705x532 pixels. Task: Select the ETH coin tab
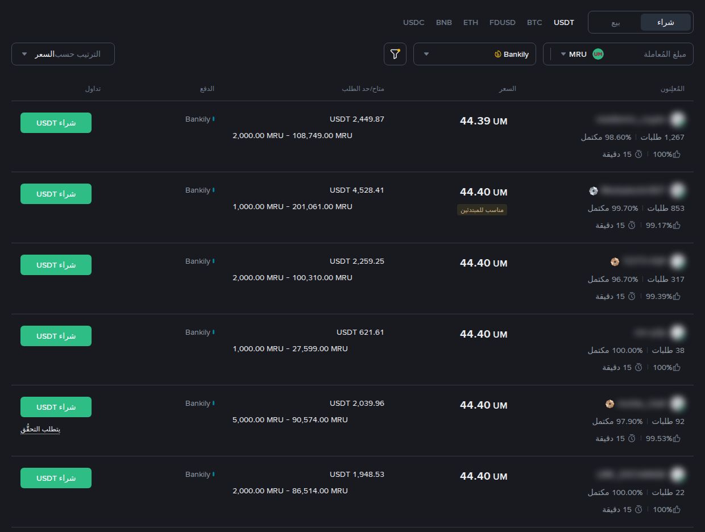tap(471, 22)
